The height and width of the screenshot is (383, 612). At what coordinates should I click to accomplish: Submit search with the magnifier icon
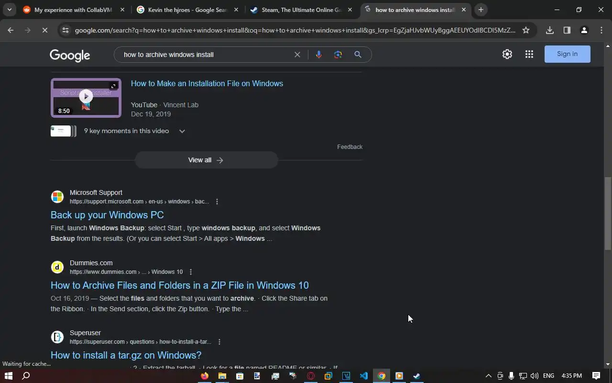pyautogui.click(x=358, y=55)
